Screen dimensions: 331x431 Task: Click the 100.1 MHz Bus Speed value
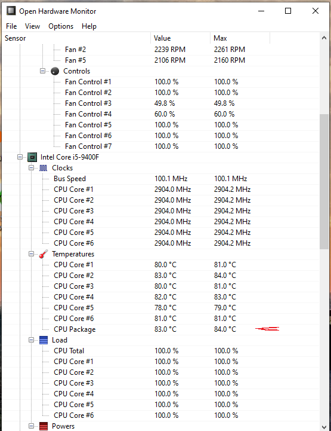[x=171, y=179]
